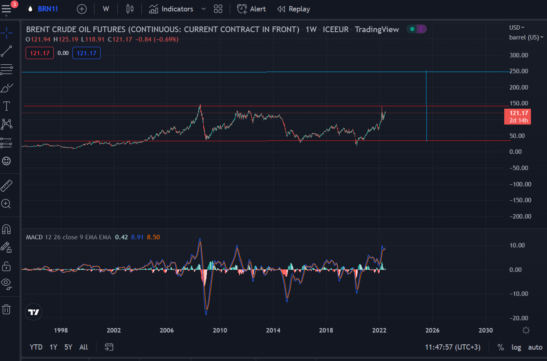The width and height of the screenshot is (547, 361).
Task: Open the barrel (US) unit dropdown
Action: click(x=526, y=37)
